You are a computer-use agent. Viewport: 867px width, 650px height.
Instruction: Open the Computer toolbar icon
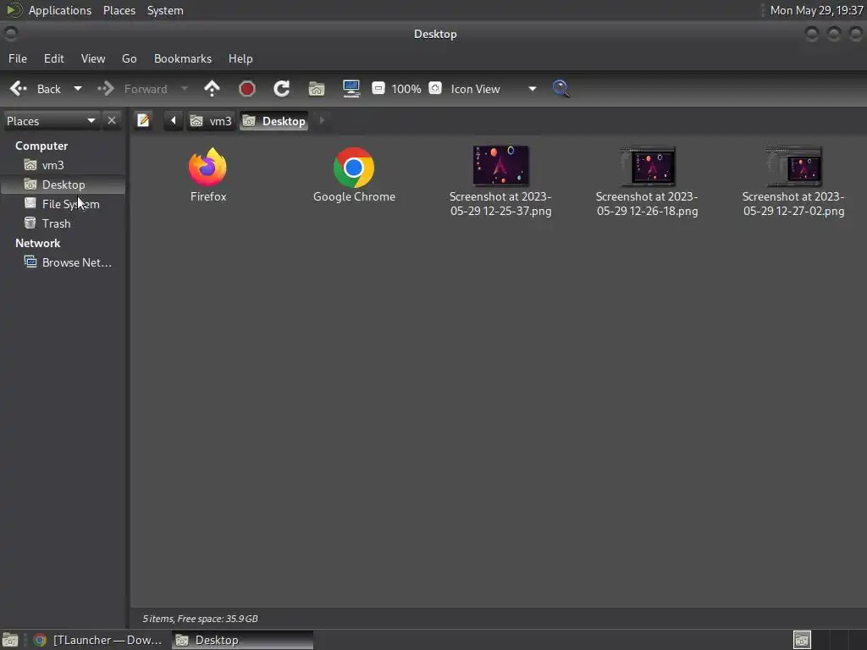pyautogui.click(x=351, y=89)
